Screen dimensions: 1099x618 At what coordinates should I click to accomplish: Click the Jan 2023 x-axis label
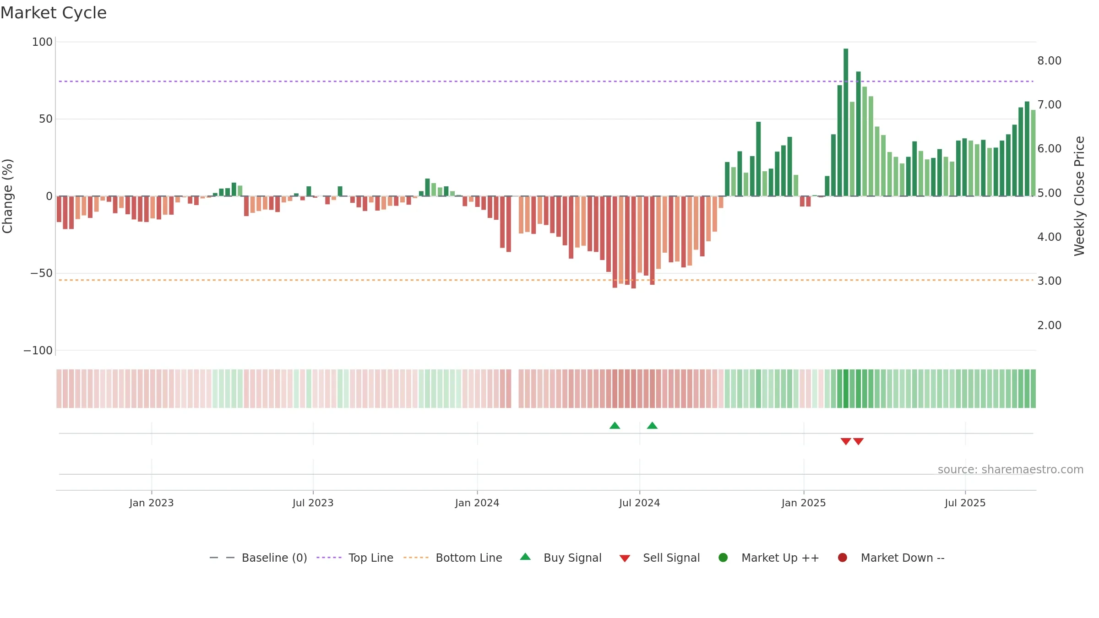point(152,503)
